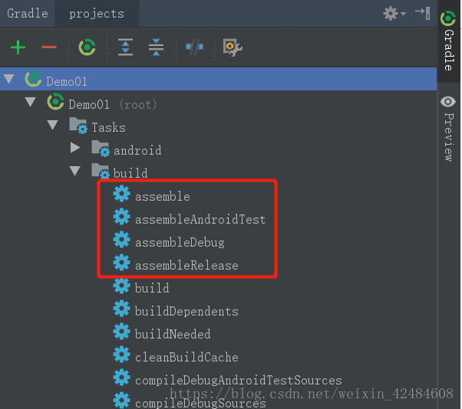Click gear icon next to cleanBuildCache
Image resolution: width=462 pixels, height=409 pixels.
click(121, 355)
